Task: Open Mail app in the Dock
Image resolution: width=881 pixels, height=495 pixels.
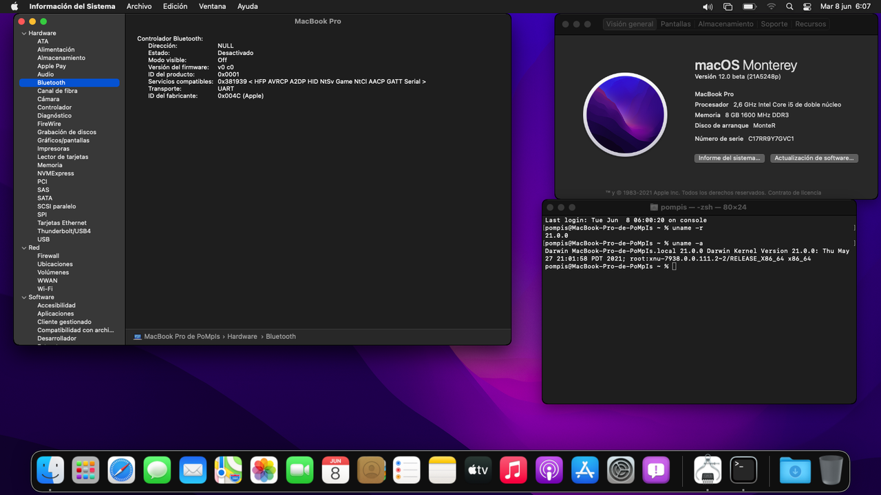Action: pyautogui.click(x=193, y=470)
